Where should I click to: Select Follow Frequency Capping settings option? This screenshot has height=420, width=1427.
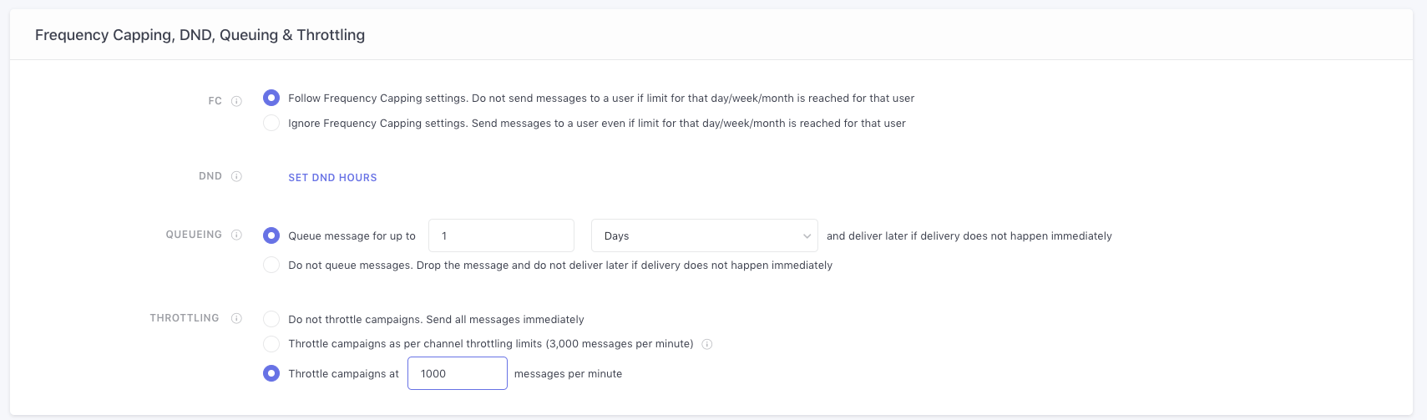[x=271, y=98]
